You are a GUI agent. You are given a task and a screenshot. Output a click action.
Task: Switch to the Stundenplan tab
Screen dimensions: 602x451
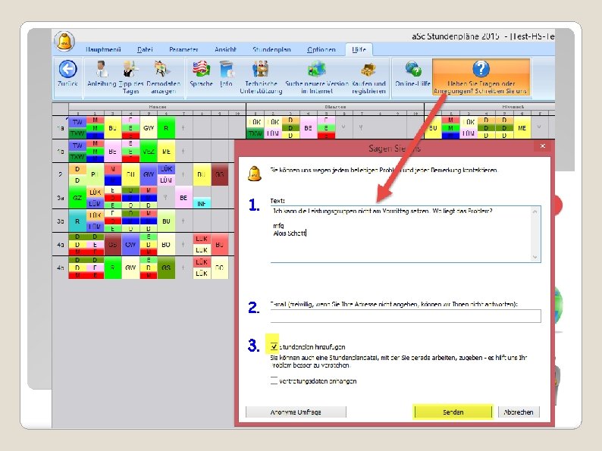point(271,49)
